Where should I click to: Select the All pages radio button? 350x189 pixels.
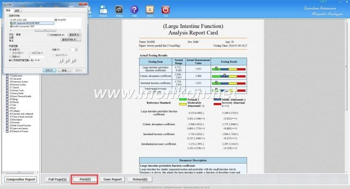[x=10, y=50]
